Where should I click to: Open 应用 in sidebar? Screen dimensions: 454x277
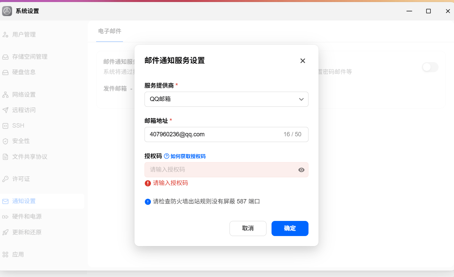click(42, 255)
